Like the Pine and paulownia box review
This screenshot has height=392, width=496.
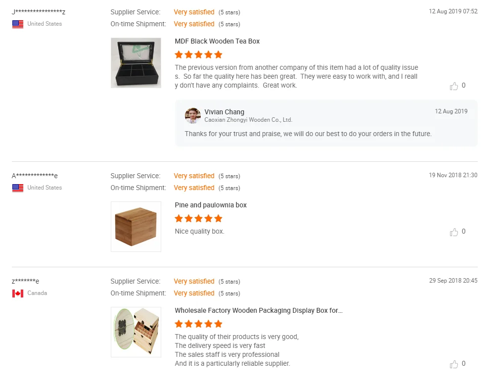click(454, 232)
